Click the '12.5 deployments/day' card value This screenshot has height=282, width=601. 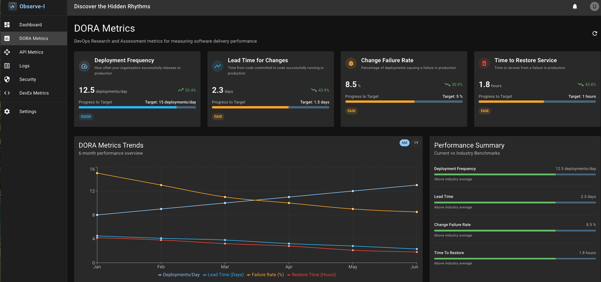point(103,90)
